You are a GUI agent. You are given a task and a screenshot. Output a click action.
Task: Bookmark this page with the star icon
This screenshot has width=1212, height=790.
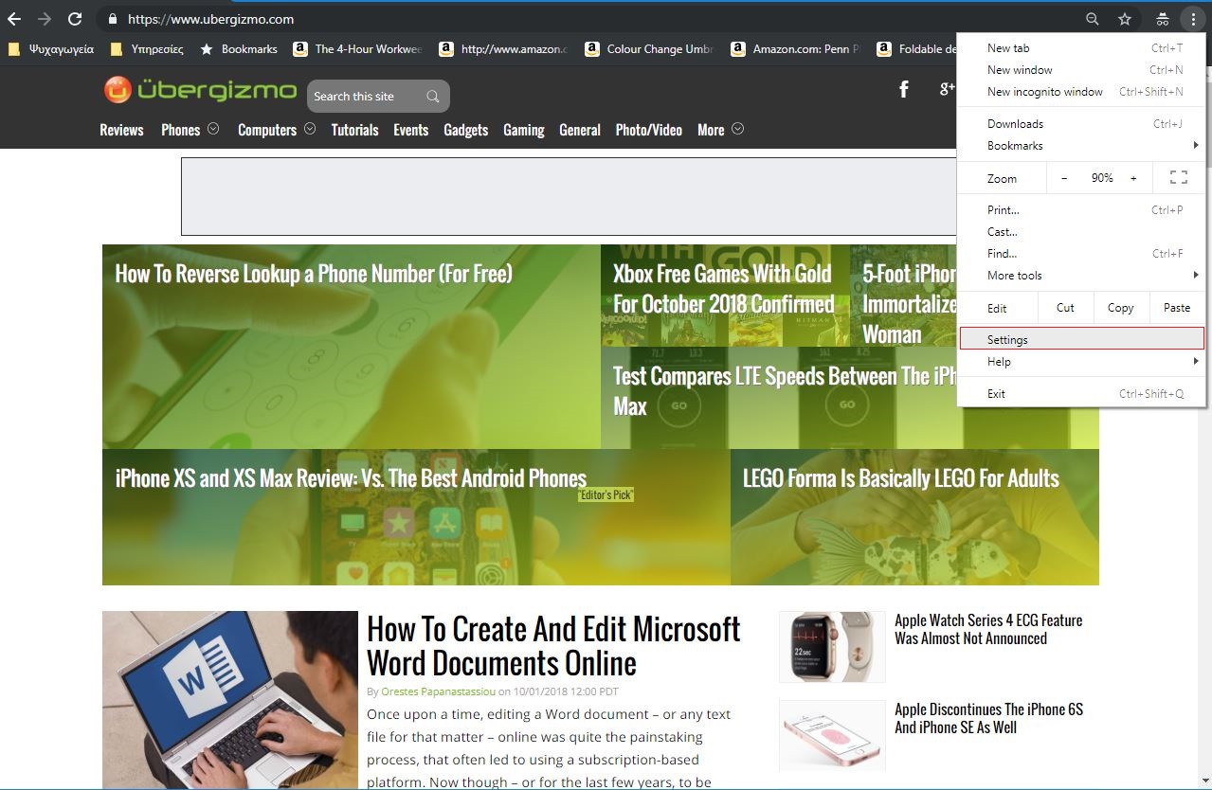1125,19
